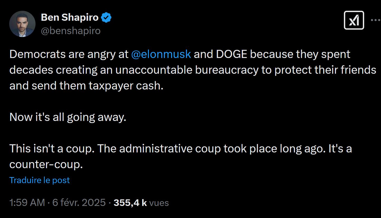Open the Grok explain-this-post icon
This screenshot has height=218, width=381.
(354, 20)
